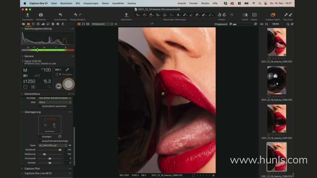Enable the Anzeigen overlay checkbox
The height and width of the screenshot is (178, 317).
pos(40,136)
